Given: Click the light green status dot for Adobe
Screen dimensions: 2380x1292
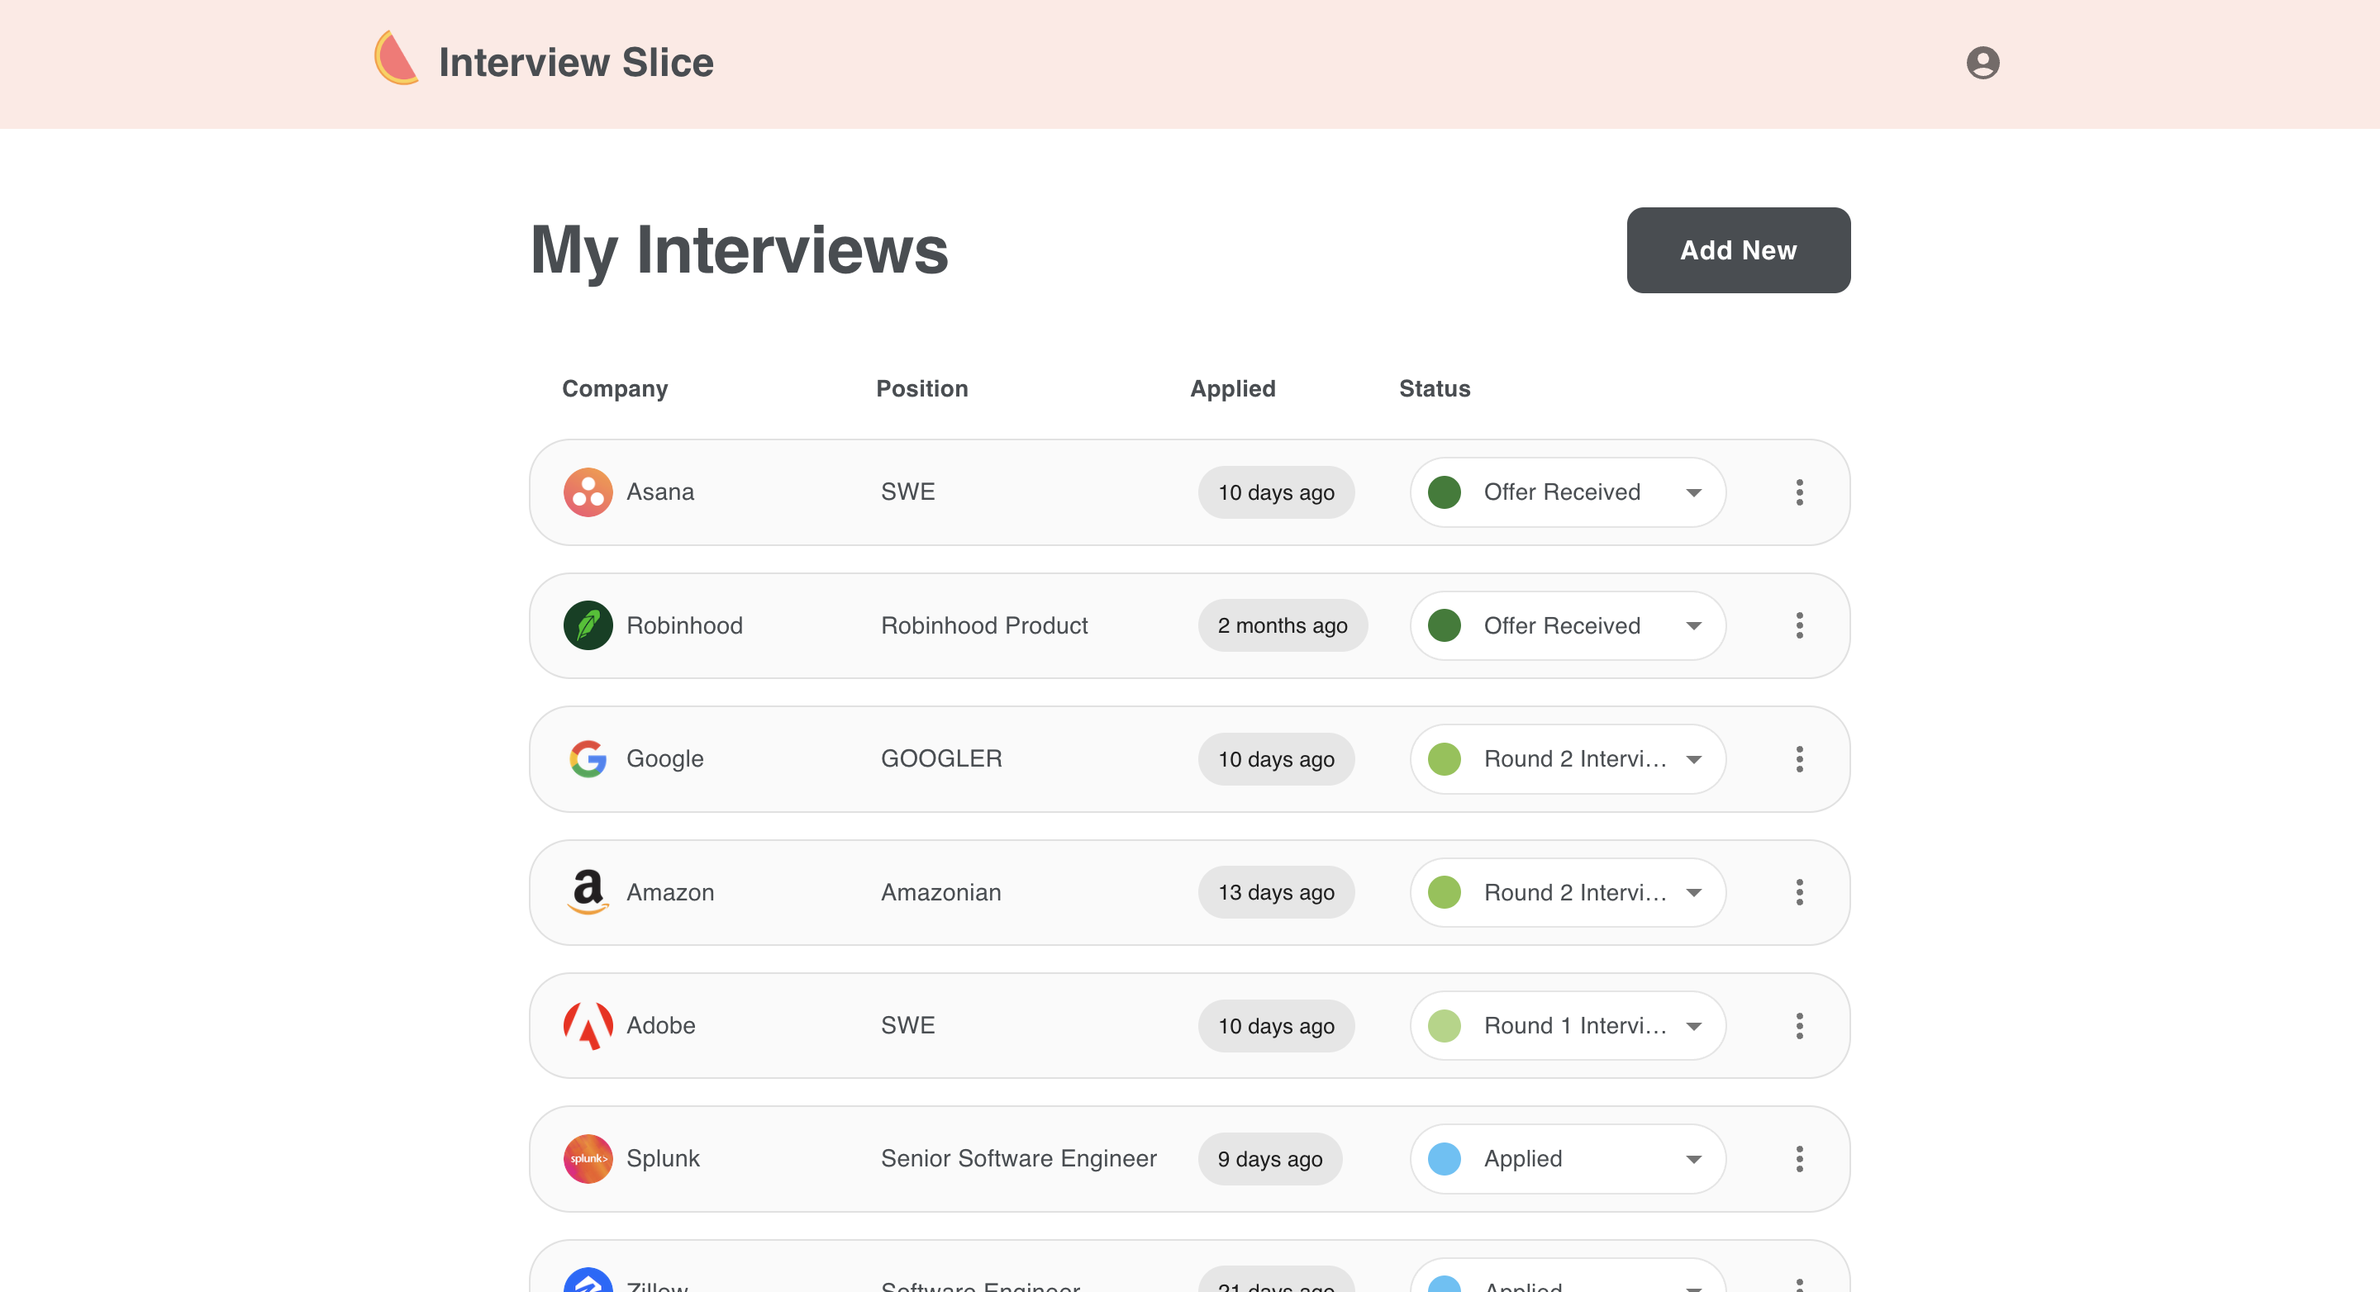Looking at the screenshot, I should pos(1444,1025).
